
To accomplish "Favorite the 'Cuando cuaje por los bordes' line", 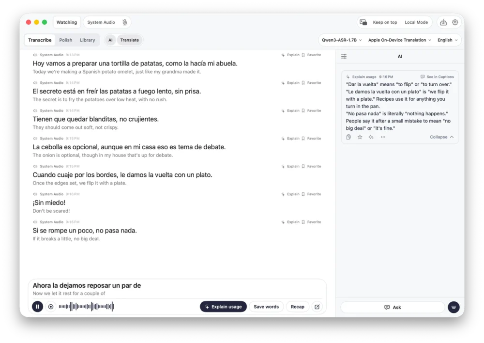I will pyautogui.click(x=311, y=166).
